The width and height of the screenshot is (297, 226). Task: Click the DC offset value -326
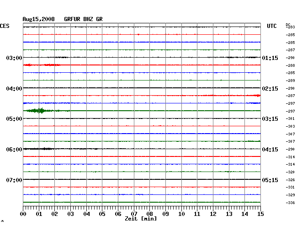pos(290,180)
